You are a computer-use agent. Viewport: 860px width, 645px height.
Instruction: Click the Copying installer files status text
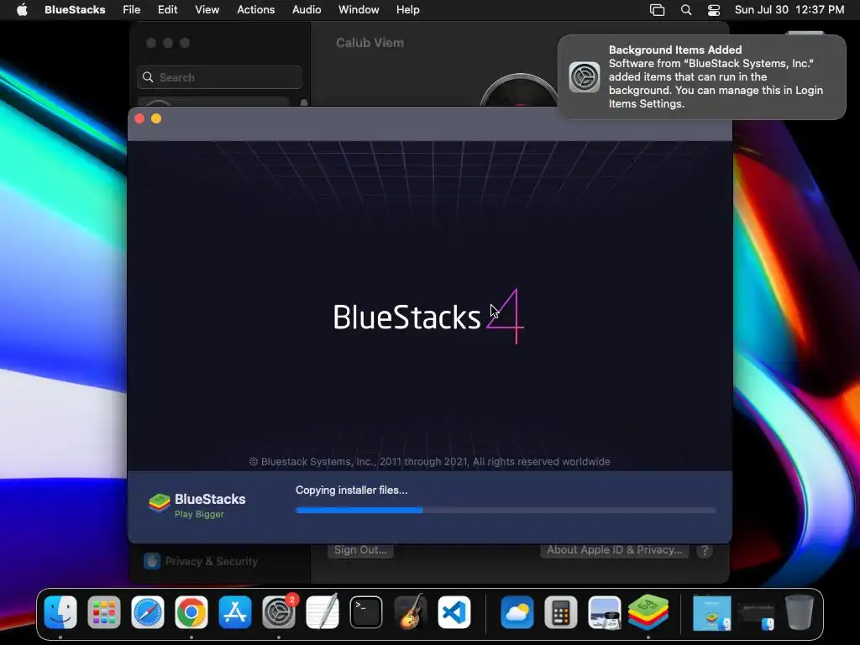coord(352,490)
